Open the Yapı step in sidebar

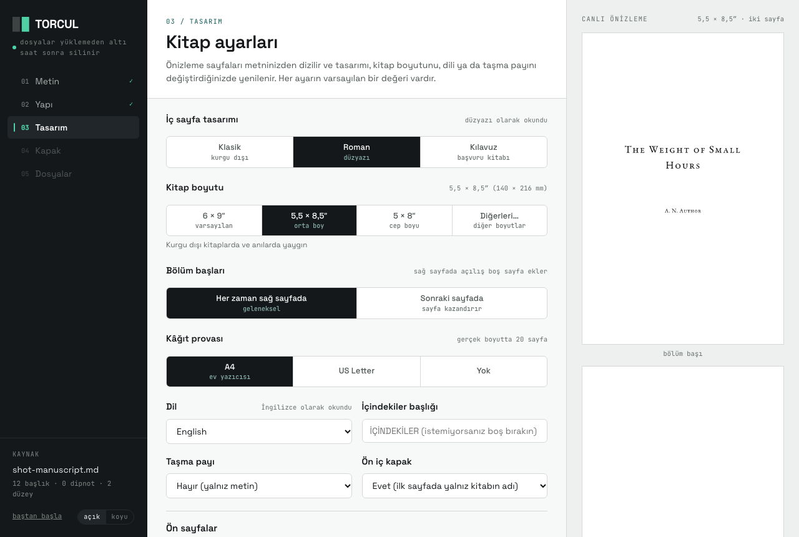pos(73,104)
